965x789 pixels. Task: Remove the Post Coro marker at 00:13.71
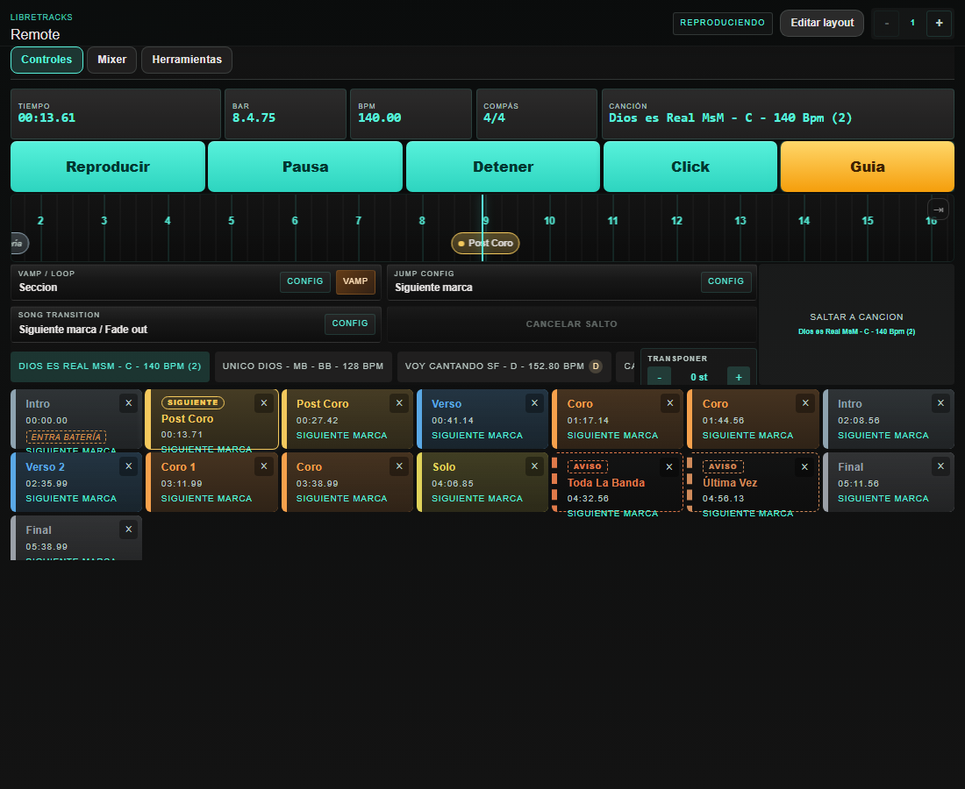tap(264, 403)
